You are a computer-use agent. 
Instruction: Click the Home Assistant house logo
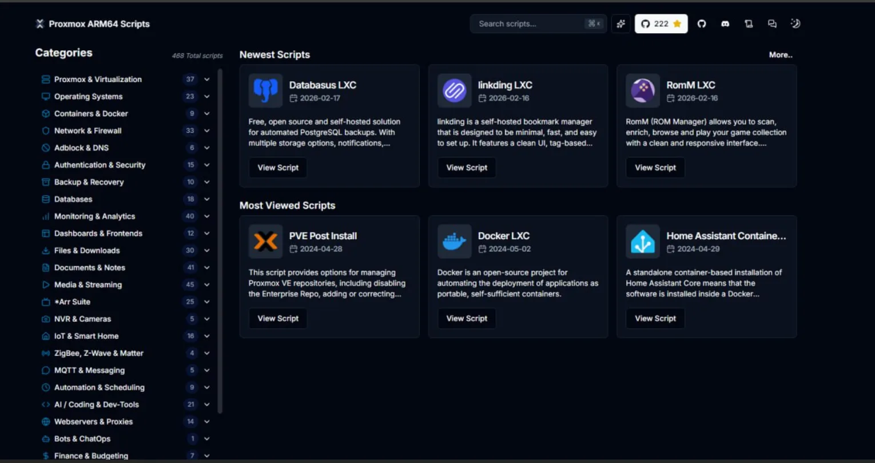[643, 242]
